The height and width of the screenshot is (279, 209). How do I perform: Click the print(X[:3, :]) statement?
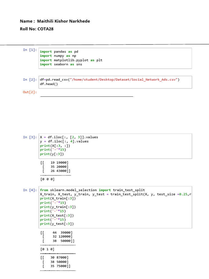55,146
